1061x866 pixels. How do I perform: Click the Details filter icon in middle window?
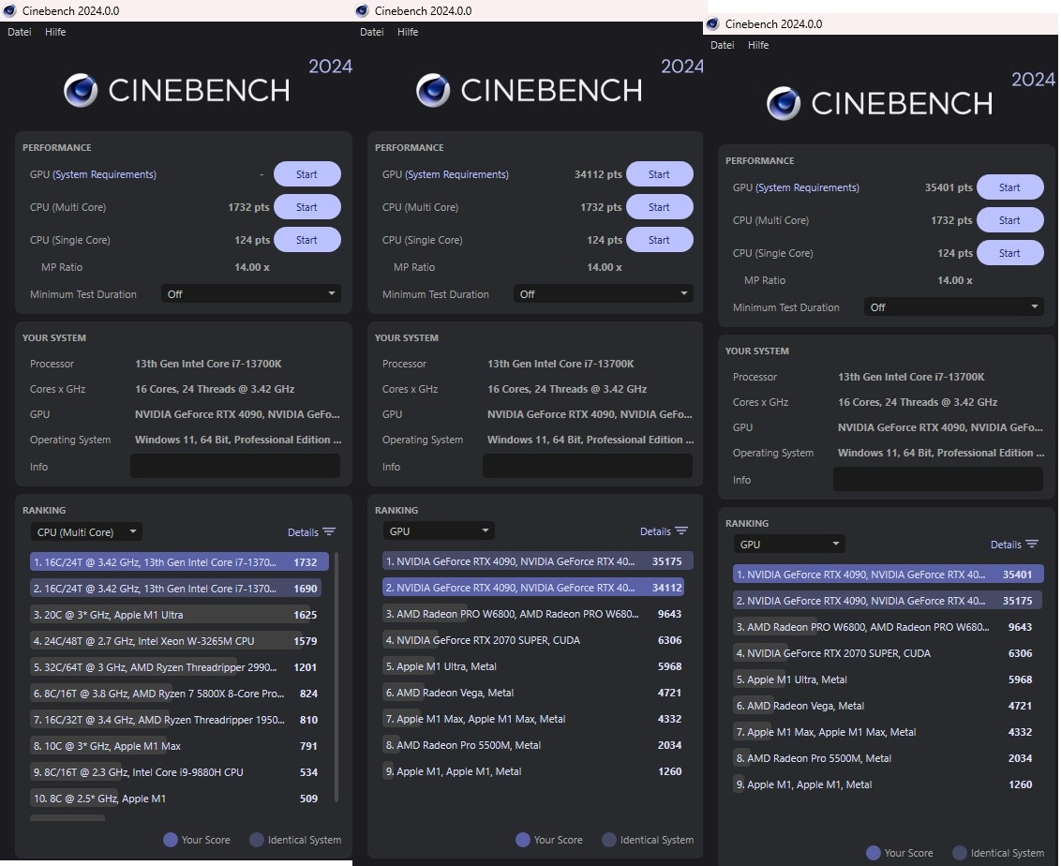coord(682,531)
